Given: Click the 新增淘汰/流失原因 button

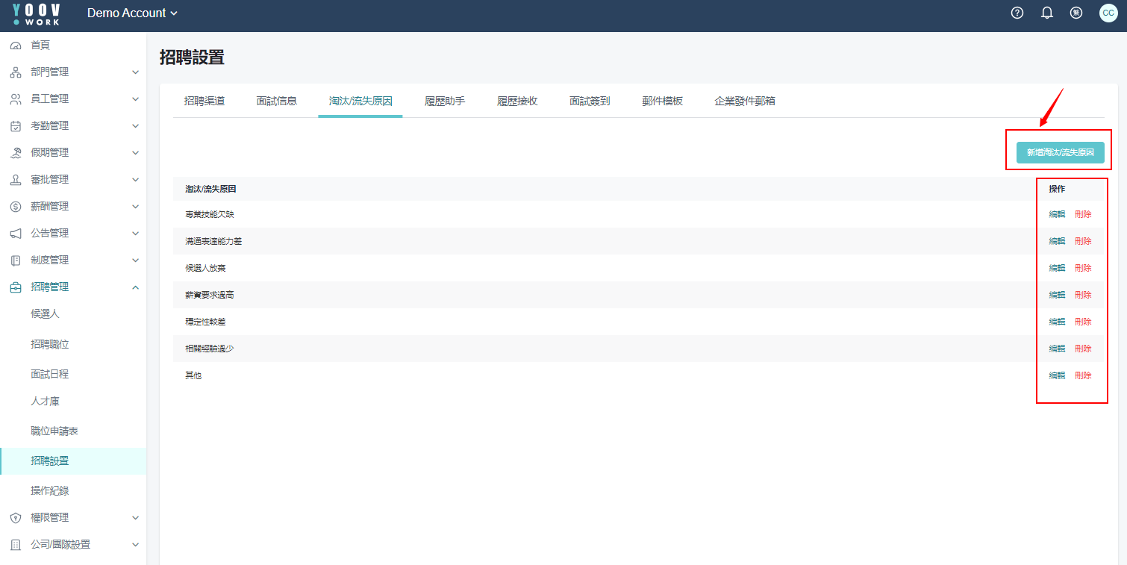Looking at the screenshot, I should (1060, 152).
